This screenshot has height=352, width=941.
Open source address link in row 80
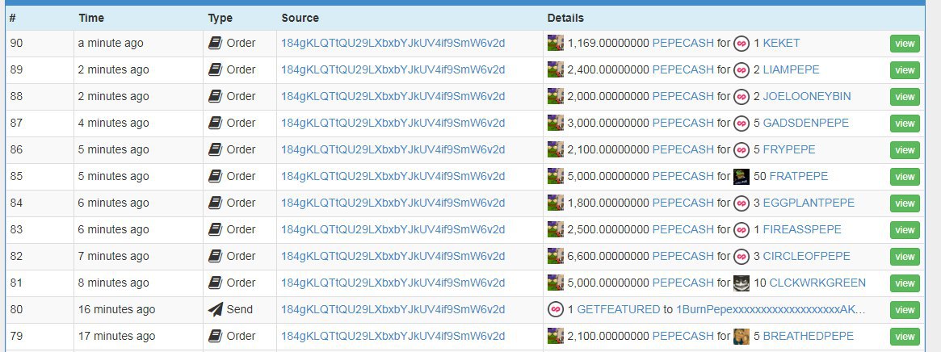point(393,309)
